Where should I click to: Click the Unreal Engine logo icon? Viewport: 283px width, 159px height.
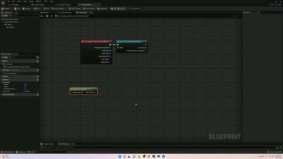pos(3,3)
